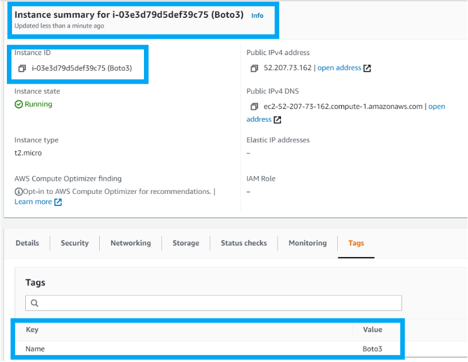Switch to the Security tab

tap(75, 243)
